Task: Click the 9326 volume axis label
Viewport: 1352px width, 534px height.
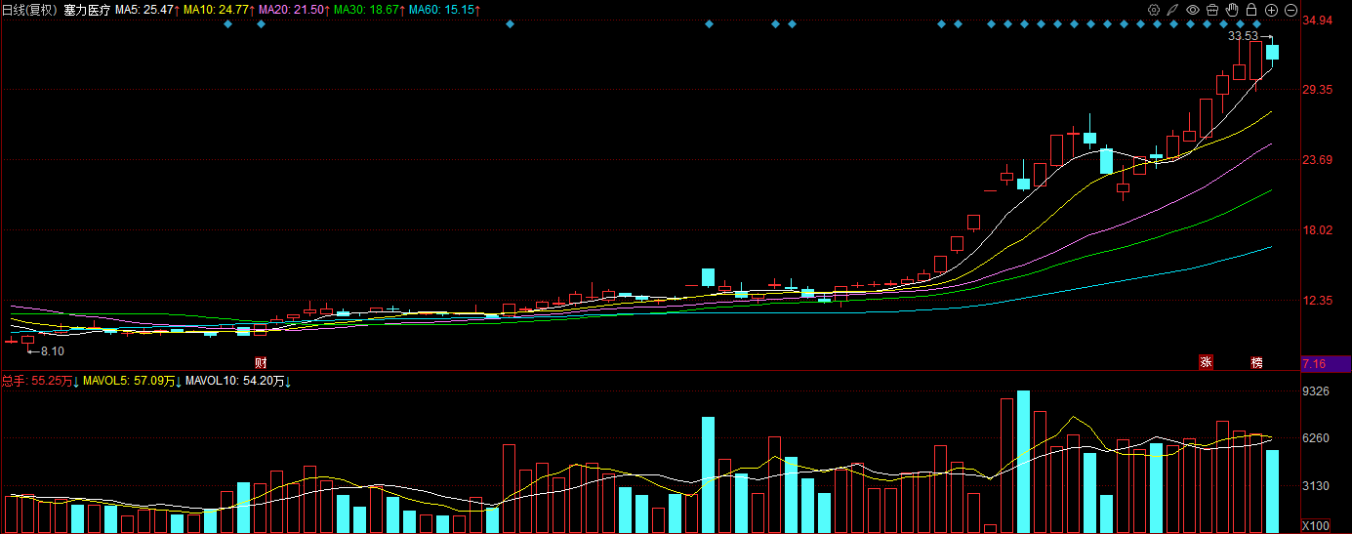Action: click(1317, 391)
